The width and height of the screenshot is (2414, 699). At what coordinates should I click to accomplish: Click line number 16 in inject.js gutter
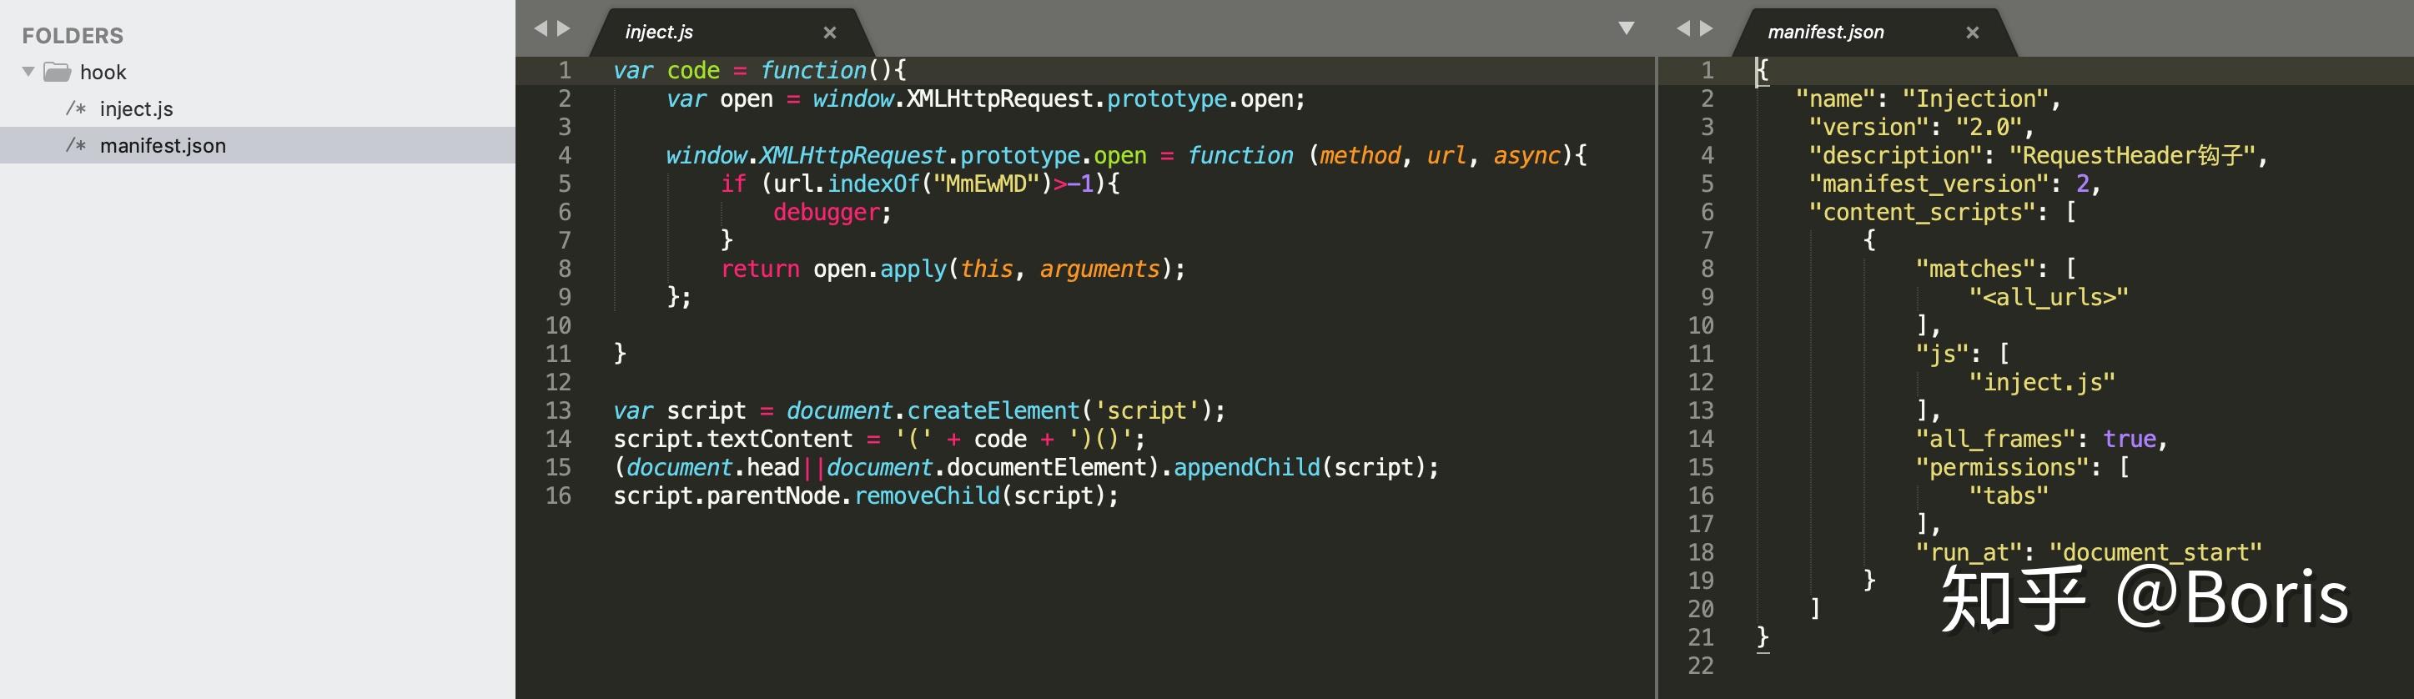559,495
